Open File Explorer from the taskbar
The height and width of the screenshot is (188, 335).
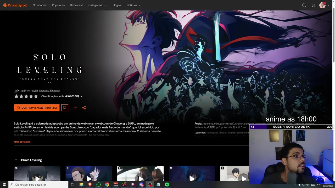click(x=81, y=185)
